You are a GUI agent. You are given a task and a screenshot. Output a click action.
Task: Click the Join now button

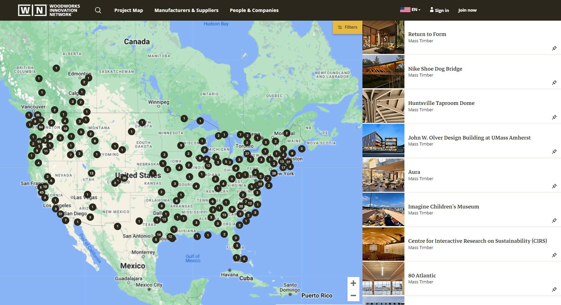click(467, 10)
